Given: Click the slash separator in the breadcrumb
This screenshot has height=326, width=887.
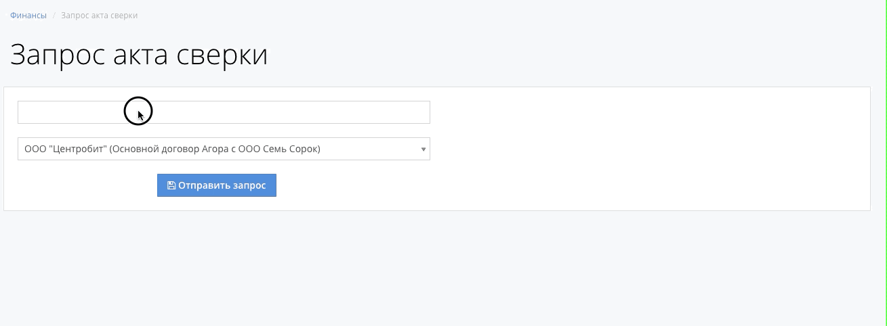Looking at the screenshot, I should point(54,15).
